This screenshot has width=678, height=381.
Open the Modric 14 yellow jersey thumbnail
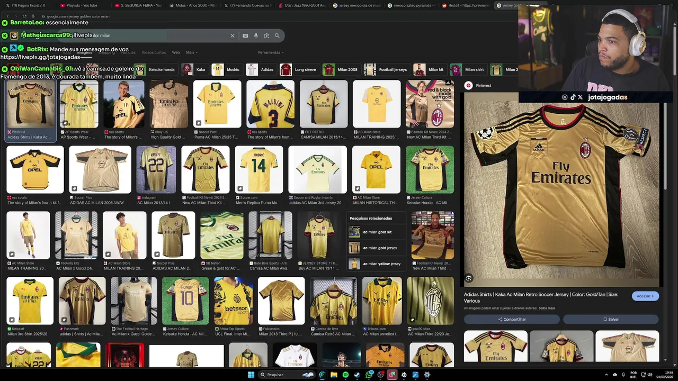pos(259,169)
